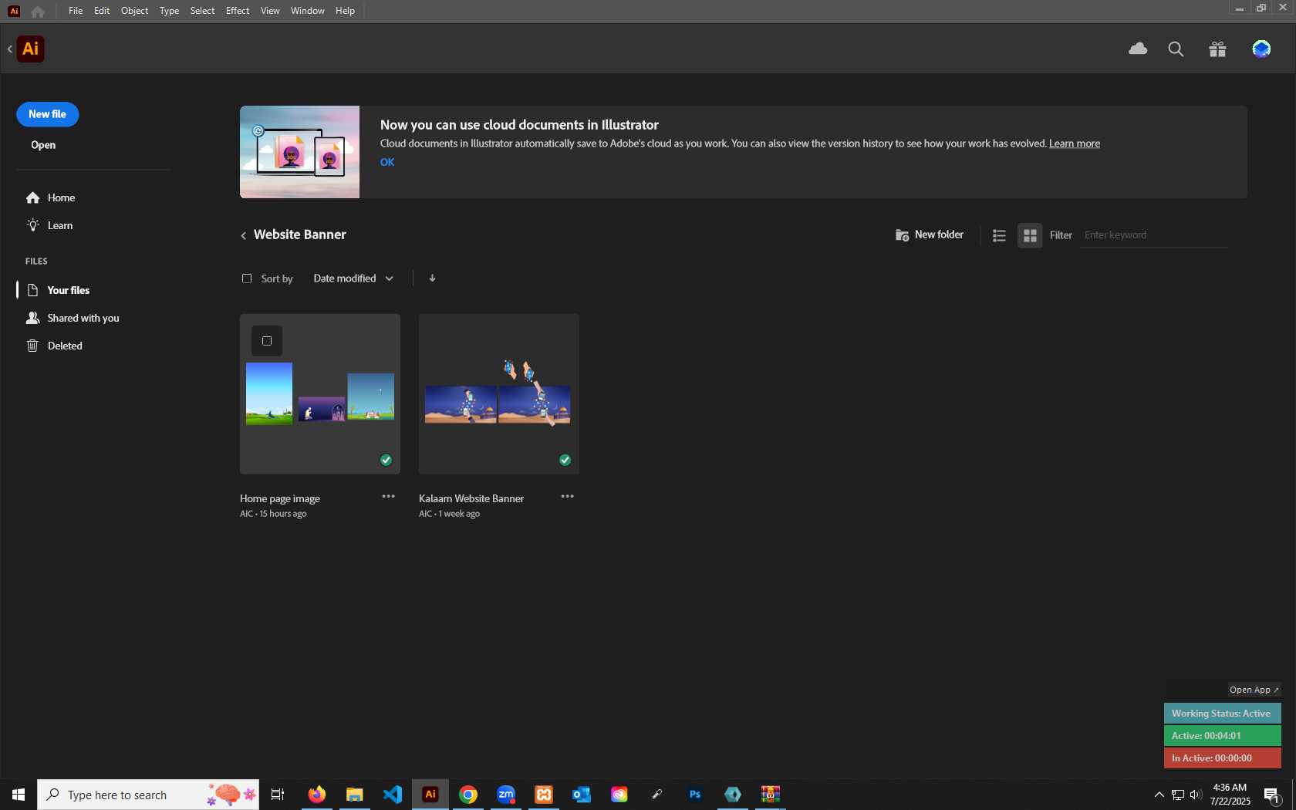The width and height of the screenshot is (1296, 810).
Task: Open Firefox from the taskbar
Action: click(x=316, y=795)
